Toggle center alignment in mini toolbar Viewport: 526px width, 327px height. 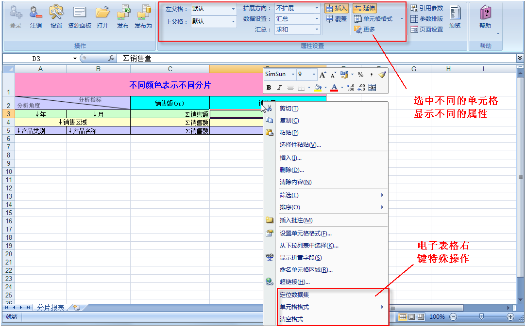[x=290, y=88]
